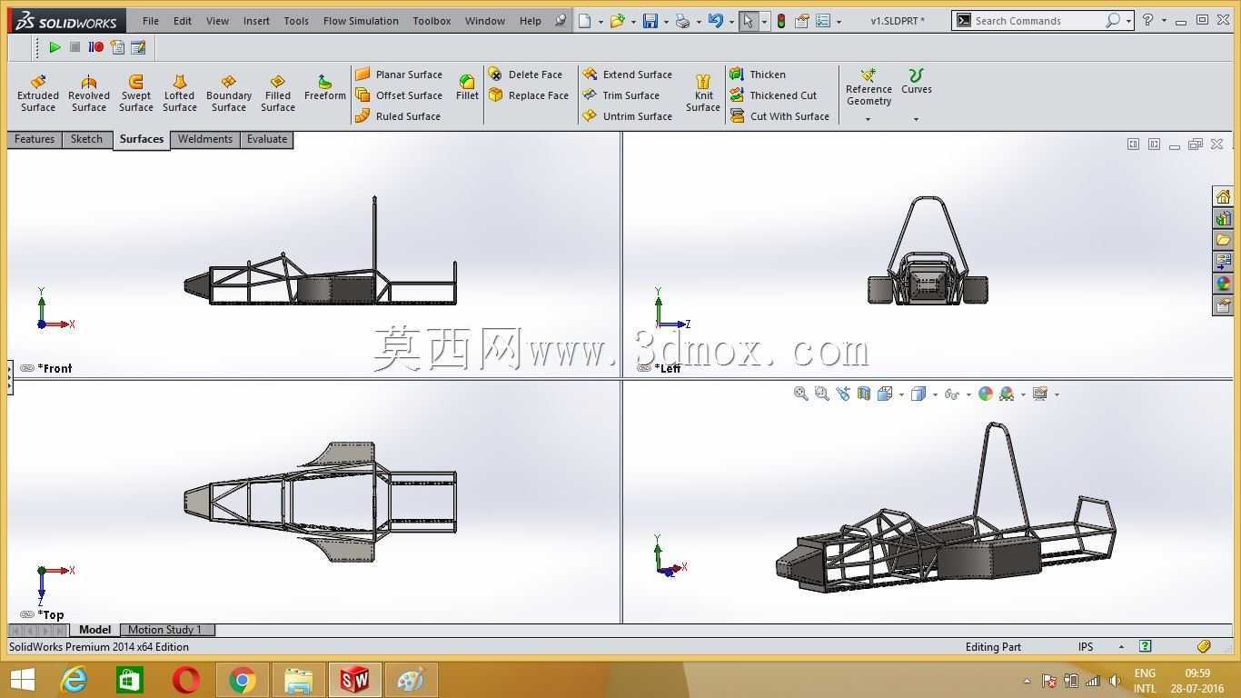The width and height of the screenshot is (1241, 698).
Task: Expand the Curves dropdown arrow
Action: coord(916,119)
